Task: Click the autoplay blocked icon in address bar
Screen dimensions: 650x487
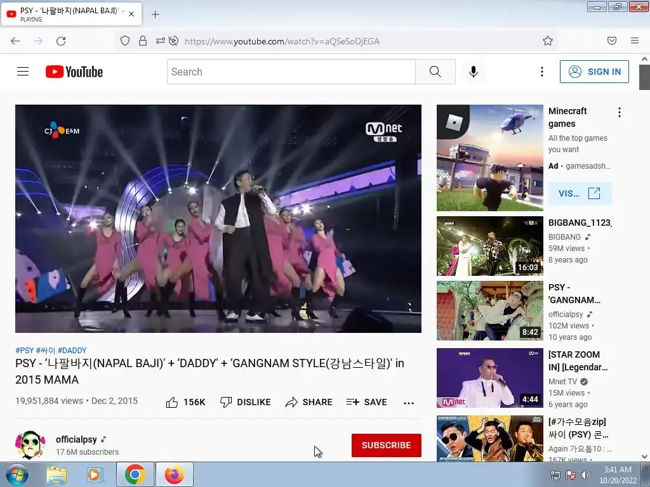Action: coord(174,41)
